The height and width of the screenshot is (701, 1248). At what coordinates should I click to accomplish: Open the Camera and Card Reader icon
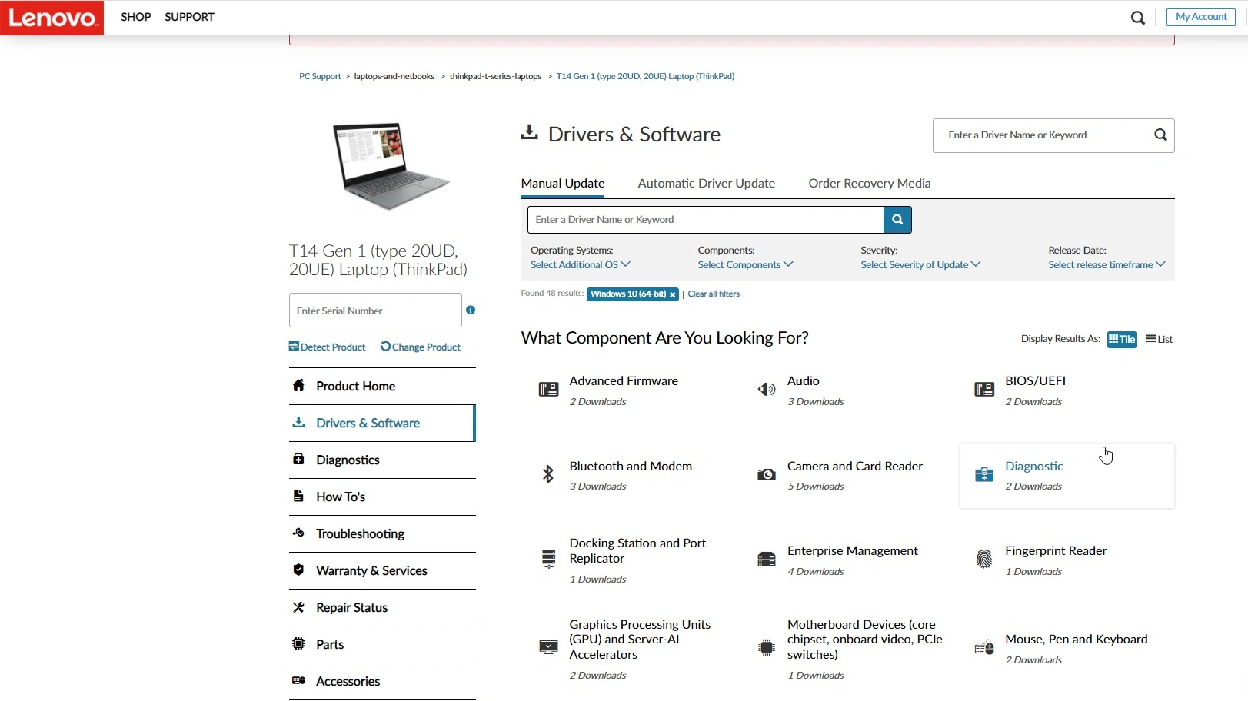(767, 475)
